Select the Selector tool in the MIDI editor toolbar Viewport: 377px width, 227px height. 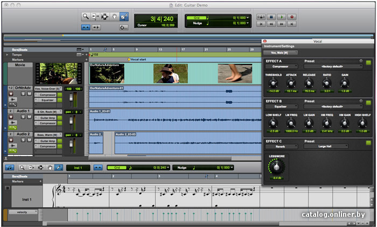40,167
